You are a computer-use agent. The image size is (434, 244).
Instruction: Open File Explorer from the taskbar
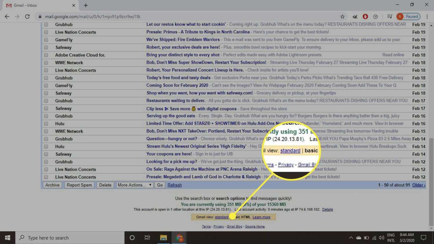tap(163, 238)
